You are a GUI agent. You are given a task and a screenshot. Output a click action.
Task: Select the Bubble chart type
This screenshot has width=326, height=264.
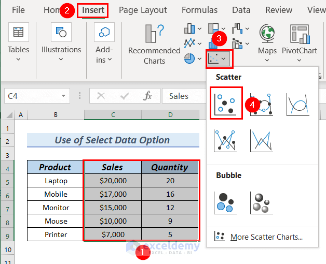(225, 202)
